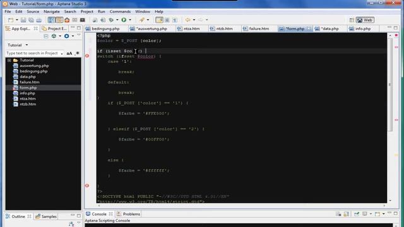This screenshot has height=227, width=404.
Task: Select ntza.htm in the file tree
Action: click(x=28, y=98)
